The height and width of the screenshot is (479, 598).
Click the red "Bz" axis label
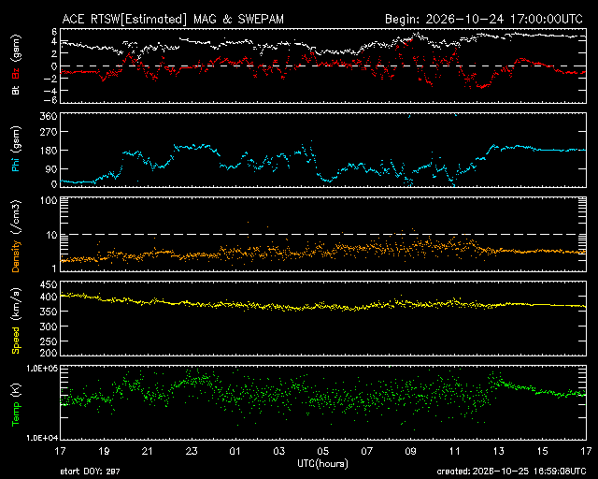[16, 74]
